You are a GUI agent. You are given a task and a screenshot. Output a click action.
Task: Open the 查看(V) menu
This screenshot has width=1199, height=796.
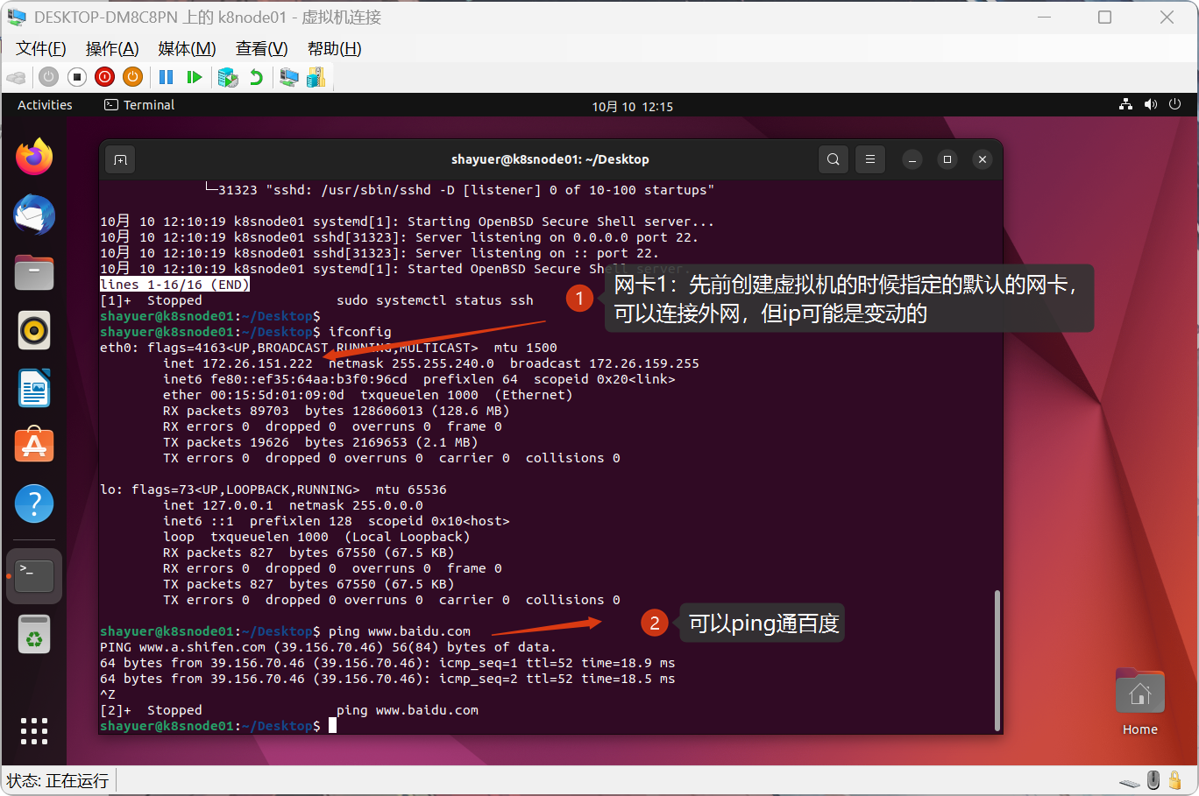pos(261,49)
